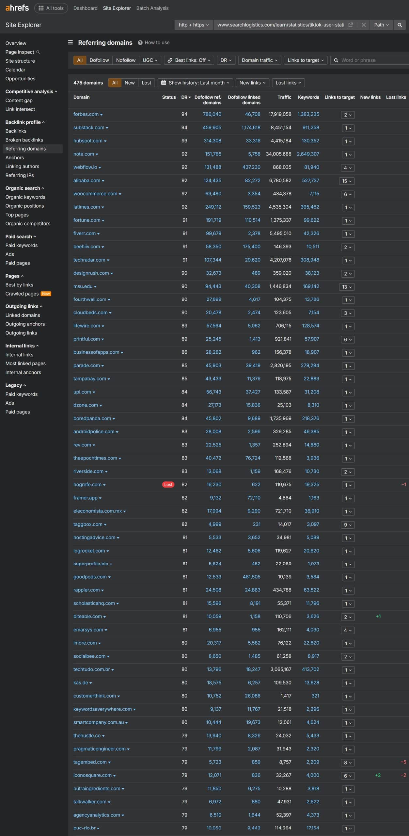Open target URL in new tab icon
The height and width of the screenshot is (836, 409).
click(351, 25)
